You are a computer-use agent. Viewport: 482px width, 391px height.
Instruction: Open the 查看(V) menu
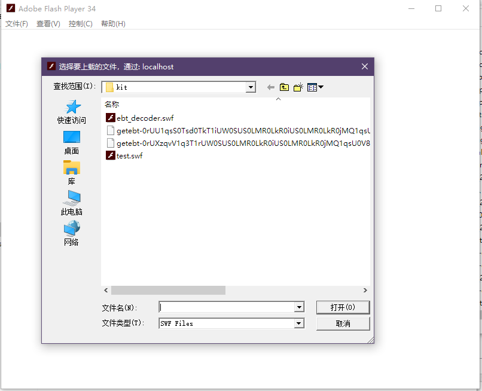[48, 24]
